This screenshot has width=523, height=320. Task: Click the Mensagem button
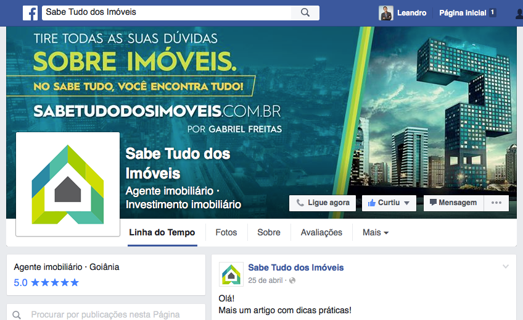[454, 203]
